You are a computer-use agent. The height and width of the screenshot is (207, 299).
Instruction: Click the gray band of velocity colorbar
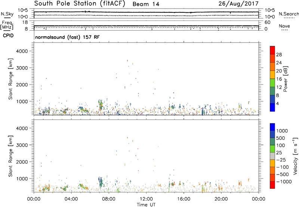[x=272, y=156]
